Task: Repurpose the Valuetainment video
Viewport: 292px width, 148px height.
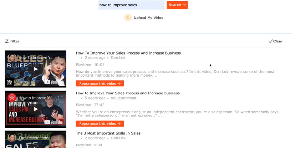Action: (x=100, y=124)
